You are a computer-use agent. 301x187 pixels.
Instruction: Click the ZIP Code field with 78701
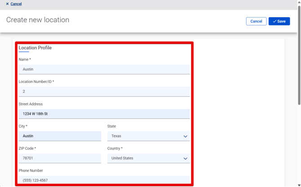point(60,158)
